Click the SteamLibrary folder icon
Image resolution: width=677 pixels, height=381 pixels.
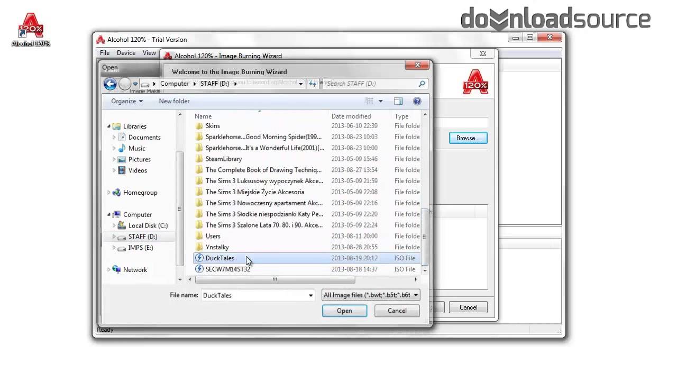[x=199, y=159]
